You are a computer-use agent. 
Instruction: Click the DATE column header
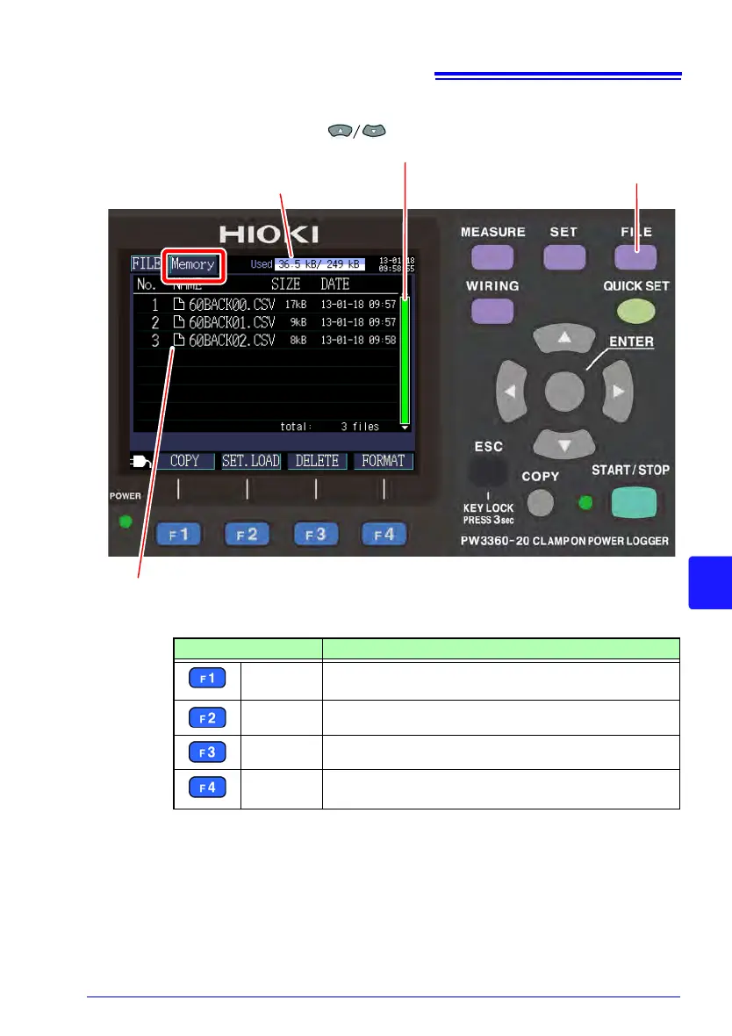(x=335, y=284)
